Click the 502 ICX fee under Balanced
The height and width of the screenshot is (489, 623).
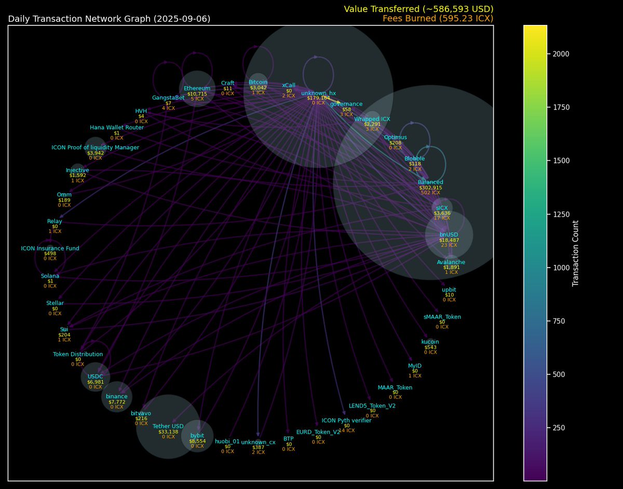coord(430,192)
